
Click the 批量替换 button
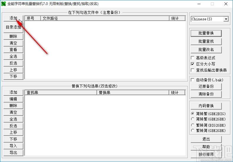click(206, 33)
